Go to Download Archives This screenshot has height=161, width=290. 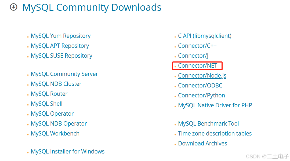tap(202, 144)
